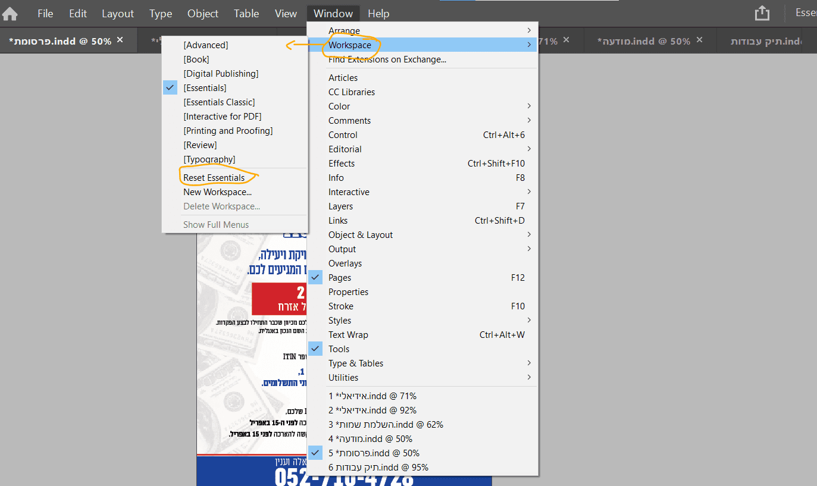Open the Table menu
The width and height of the screenshot is (817, 486).
point(246,14)
